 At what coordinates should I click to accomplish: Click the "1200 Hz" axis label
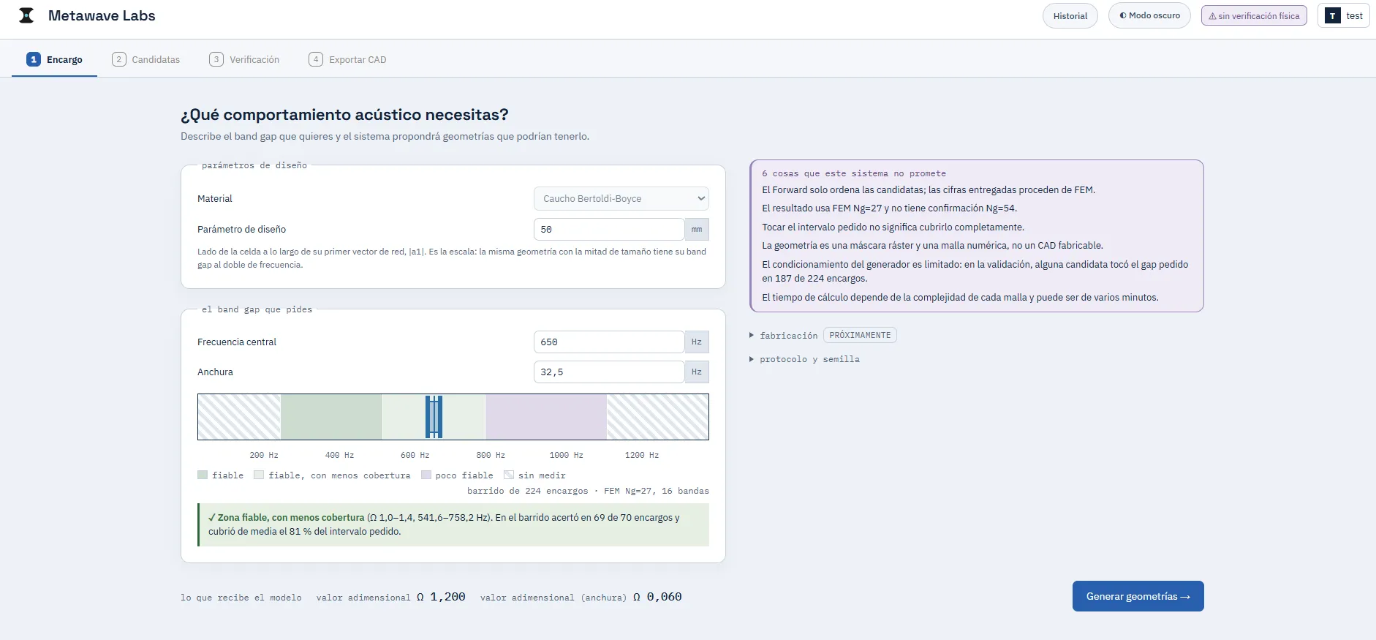click(642, 455)
